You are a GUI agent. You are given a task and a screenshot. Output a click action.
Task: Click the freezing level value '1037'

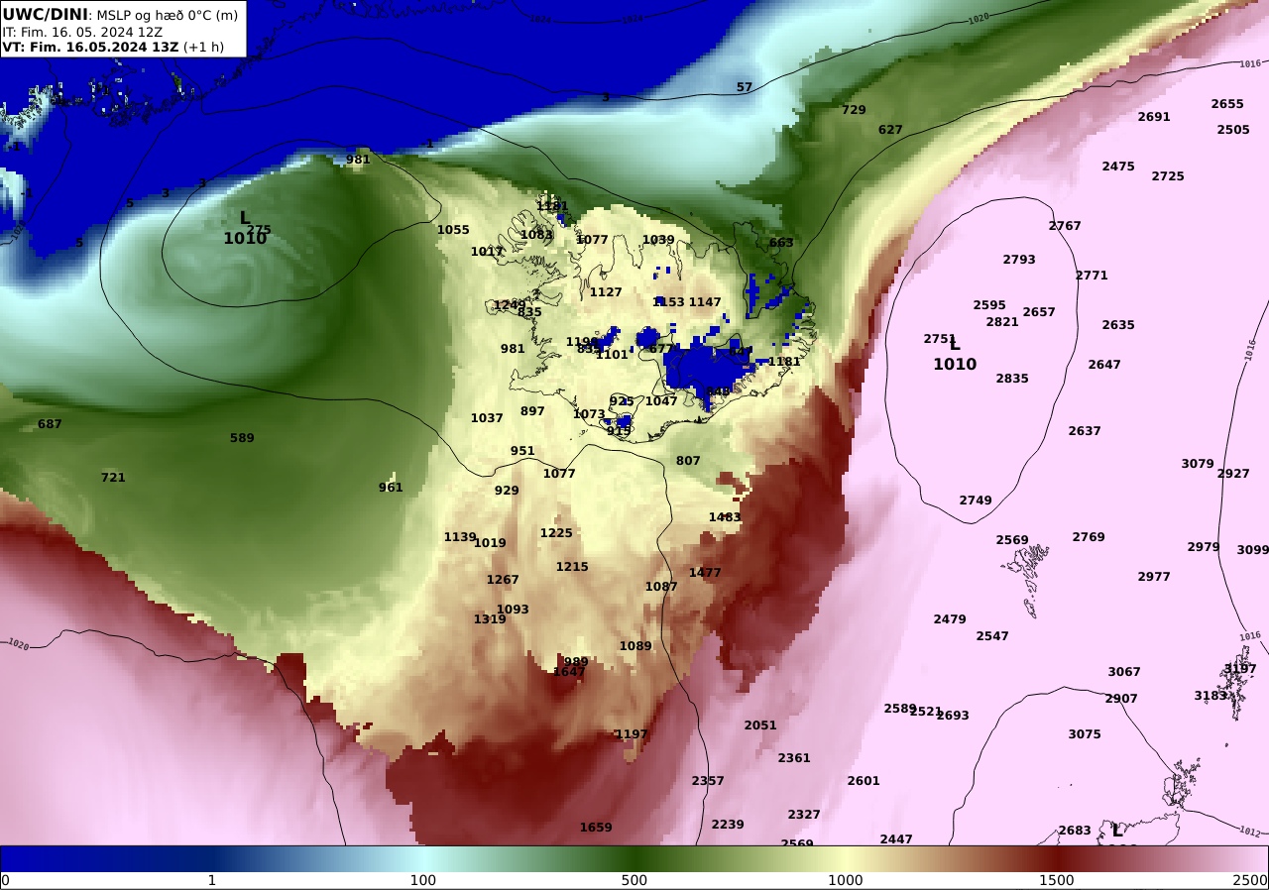pyautogui.click(x=487, y=418)
